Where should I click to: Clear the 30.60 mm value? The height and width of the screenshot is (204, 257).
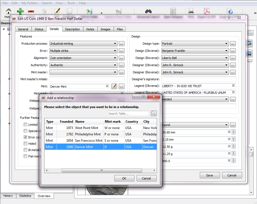click(x=229, y=132)
